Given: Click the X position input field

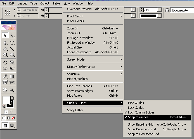Looking at the screenshot, I should click(x=30, y=10).
